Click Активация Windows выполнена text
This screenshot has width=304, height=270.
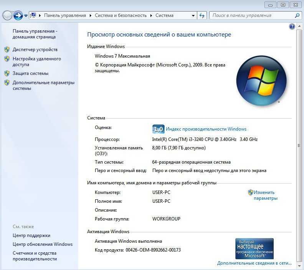coord(128,241)
